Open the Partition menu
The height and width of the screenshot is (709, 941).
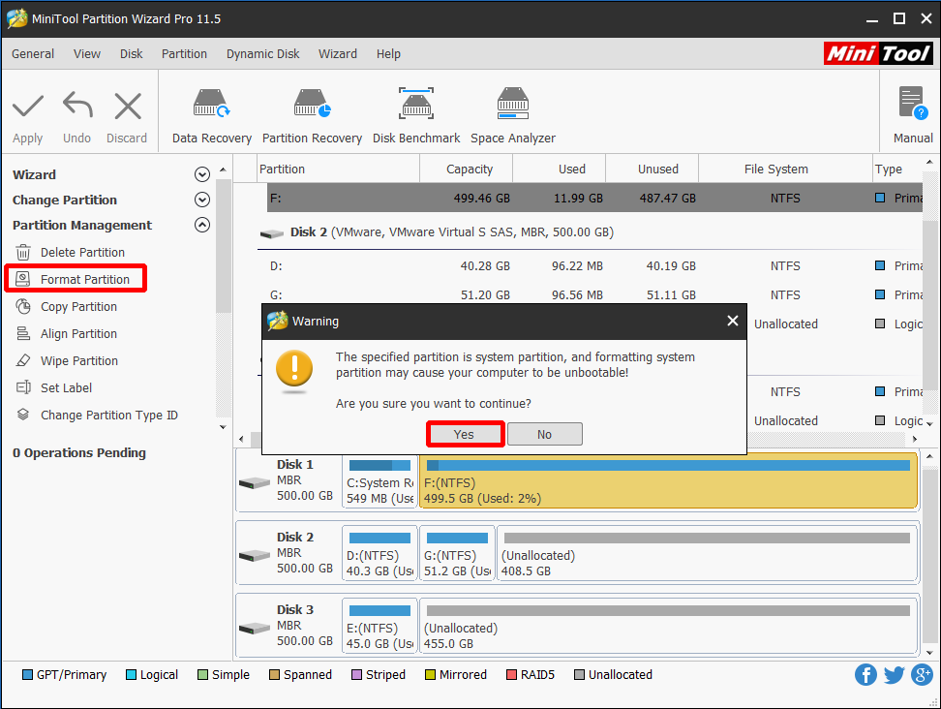[x=184, y=54]
